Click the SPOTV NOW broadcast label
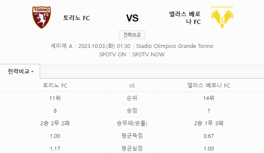Image resolution: width=264 pixels, height=153 pixels. point(148,55)
